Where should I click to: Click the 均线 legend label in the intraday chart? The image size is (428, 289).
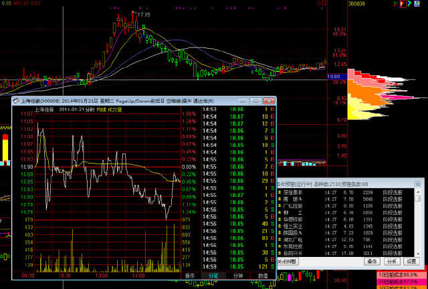[101, 109]
